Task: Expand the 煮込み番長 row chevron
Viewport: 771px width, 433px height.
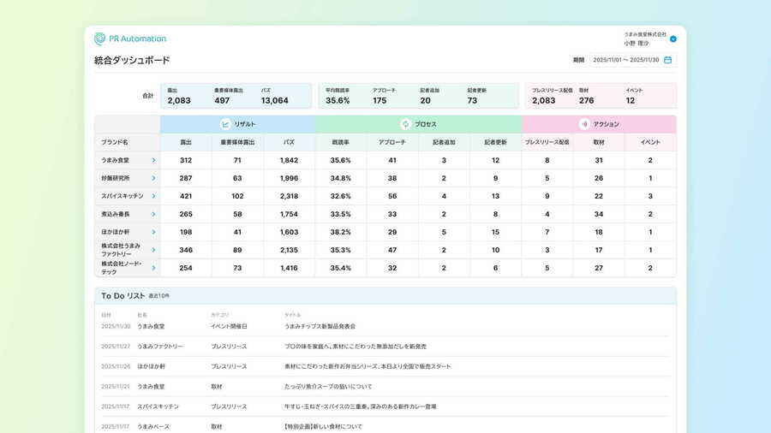Action: point(153,214)
